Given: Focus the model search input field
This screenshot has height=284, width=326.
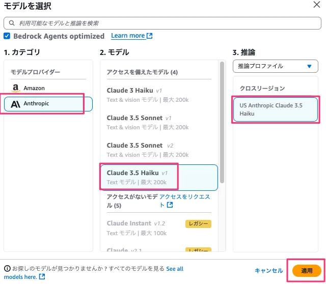Looking at the screenshot, I should (x=162, y=23).
